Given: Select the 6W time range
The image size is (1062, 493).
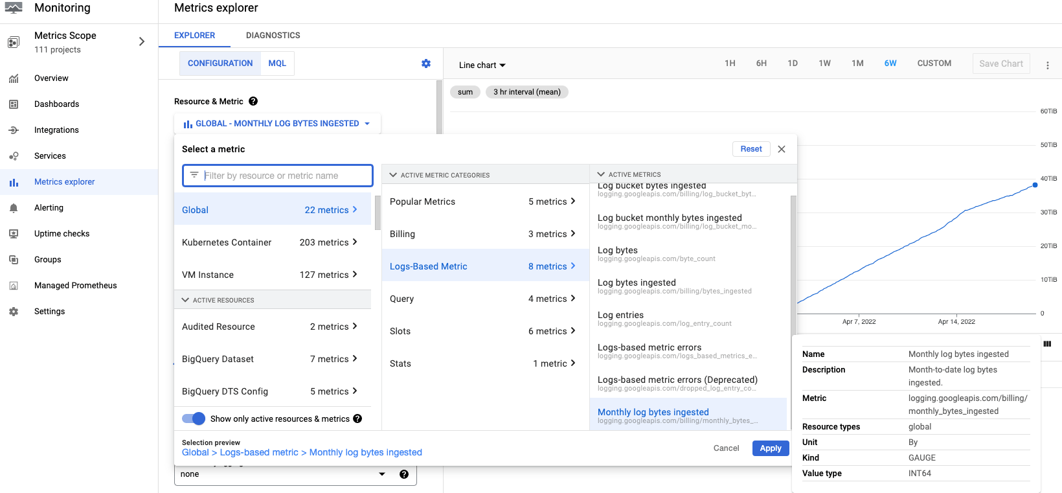Looking at the screenshot, I should coord(890,63).
